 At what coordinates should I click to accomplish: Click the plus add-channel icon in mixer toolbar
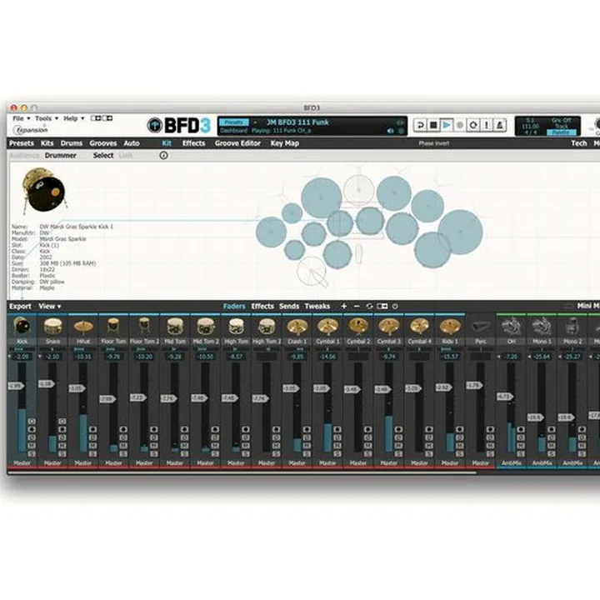343,306
